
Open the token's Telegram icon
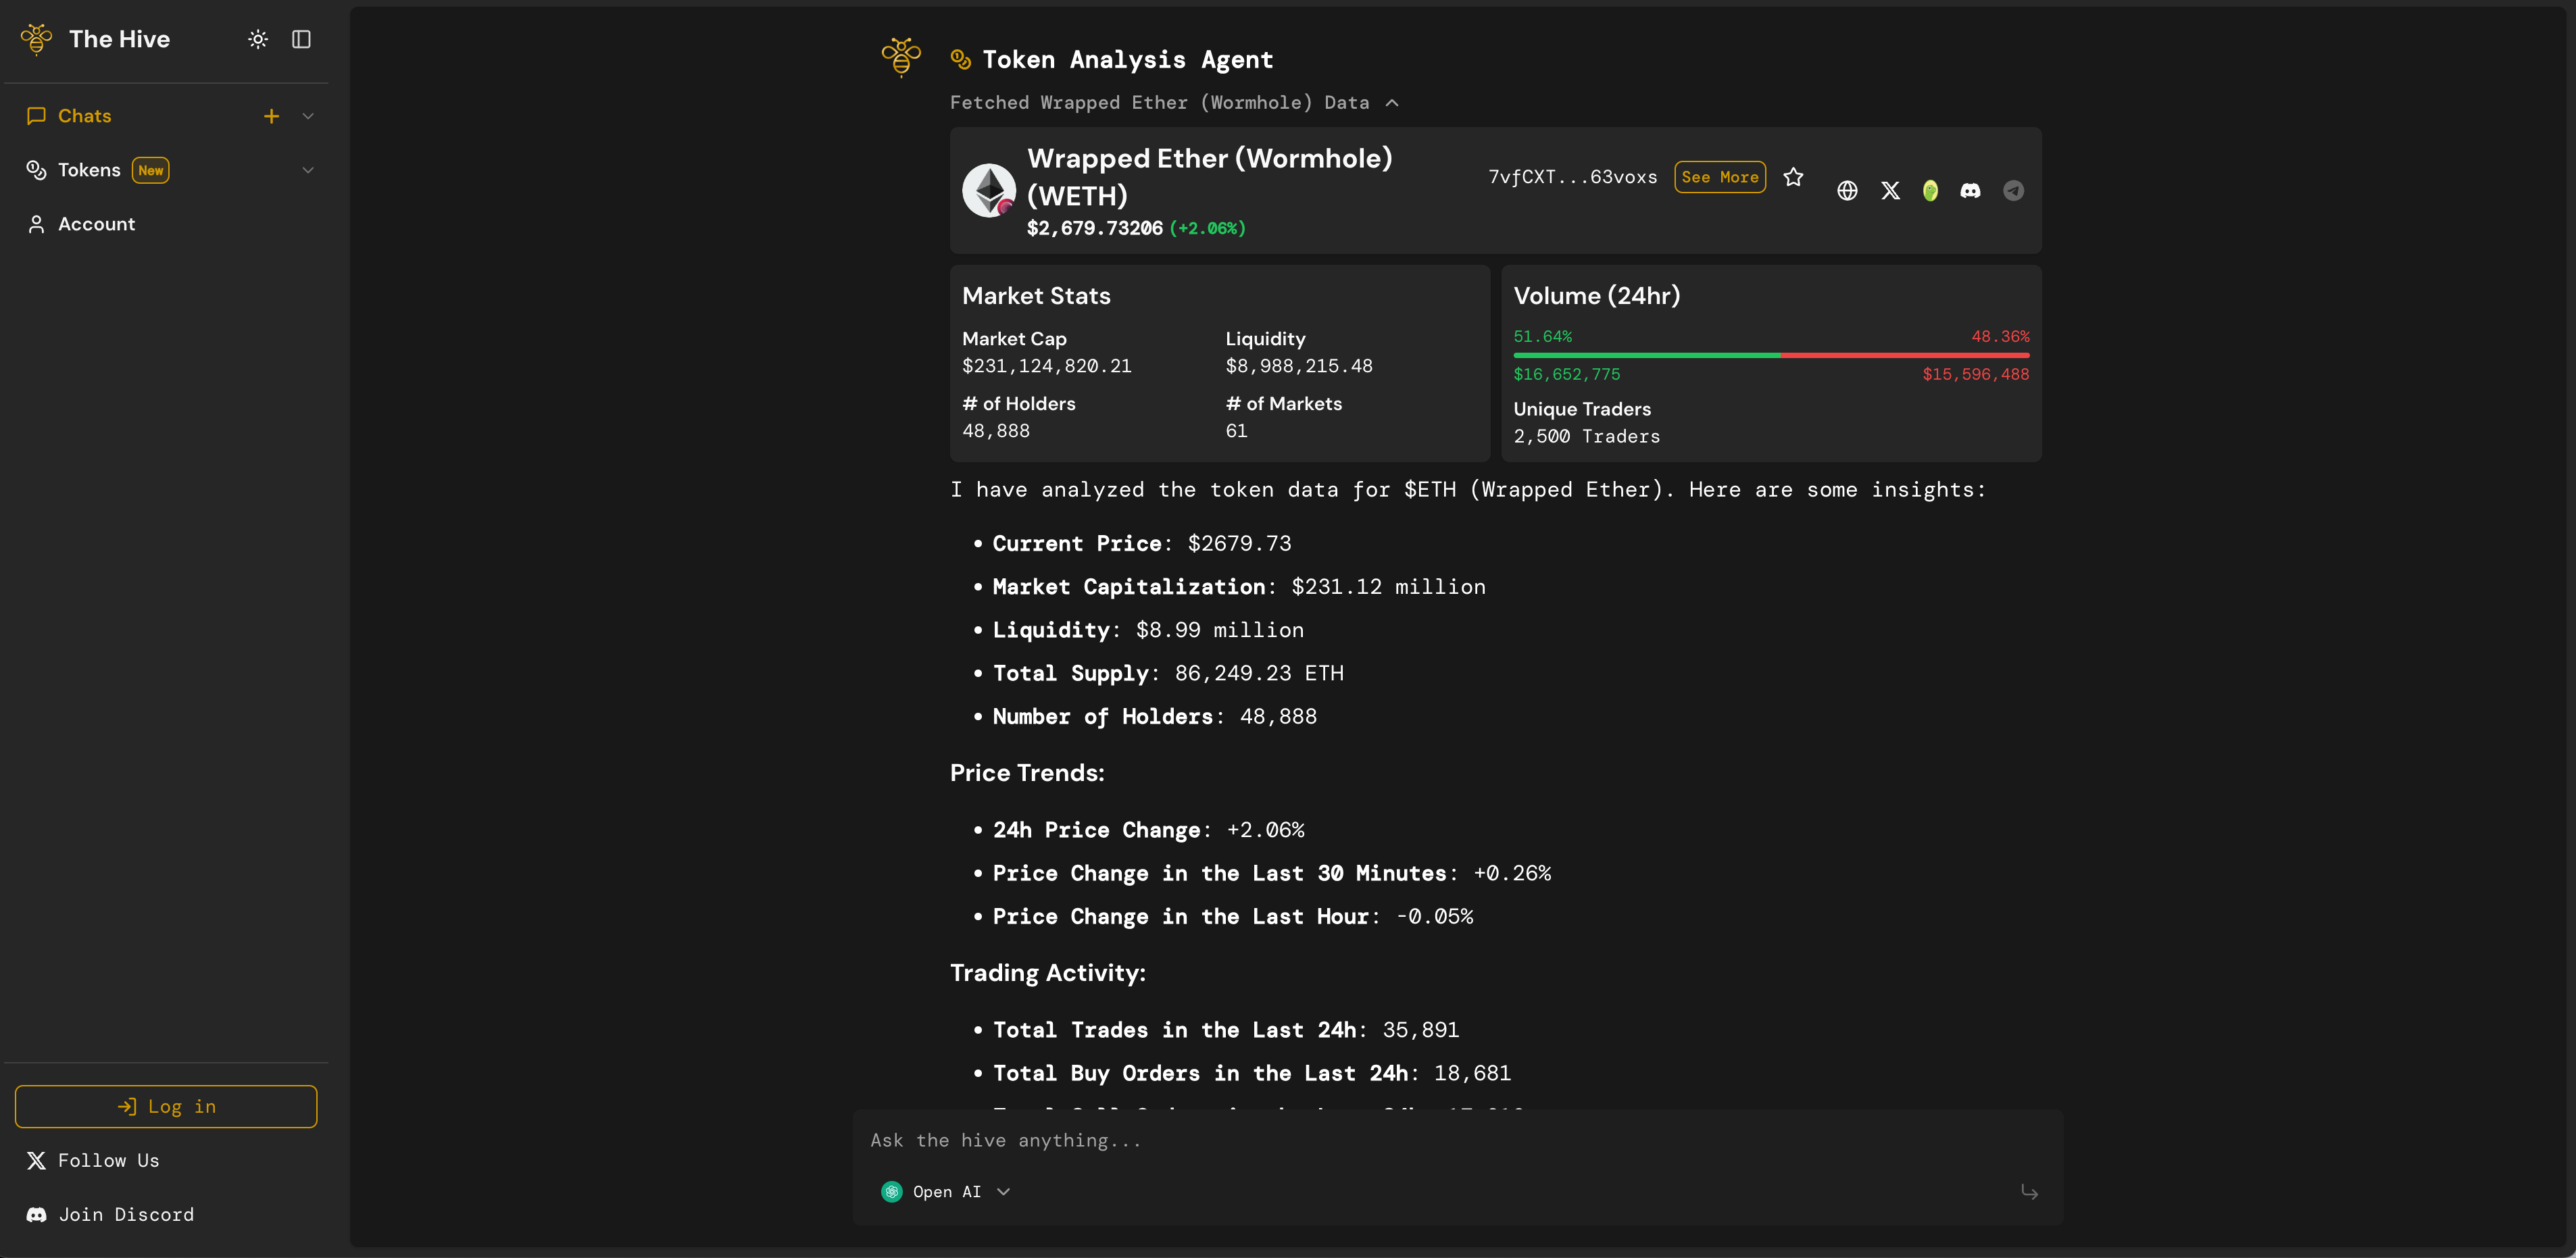(x=2013, y=191)
